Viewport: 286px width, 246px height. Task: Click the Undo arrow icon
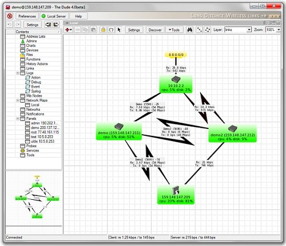click(x=10, y=25)
